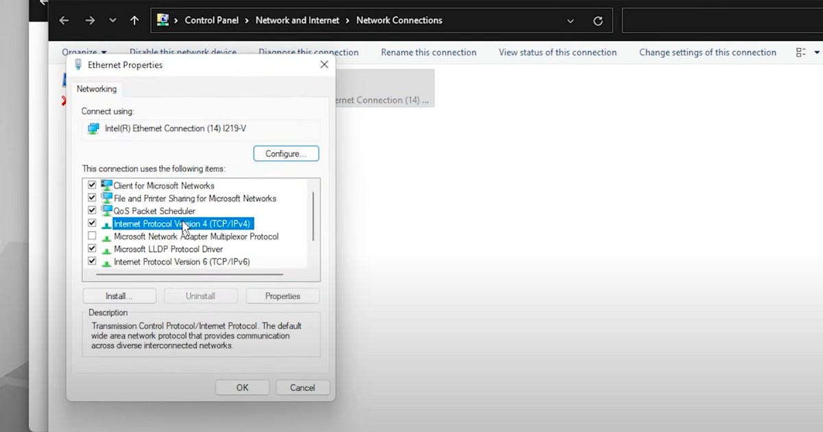
Task: Enable Microsoft Network Adapter Multiplexor Protocol checkbox
Action: point(92,236)
